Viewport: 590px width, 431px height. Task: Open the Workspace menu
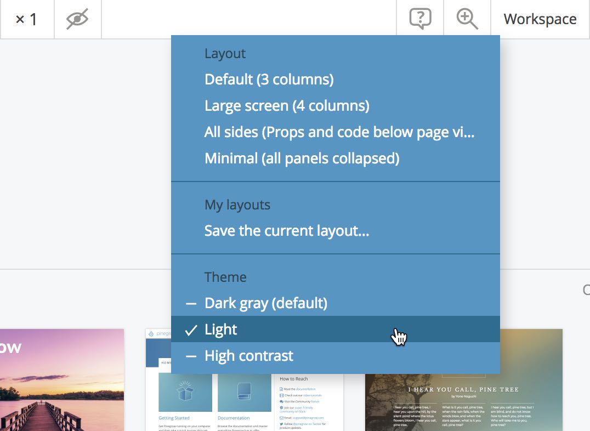point(540,19)
